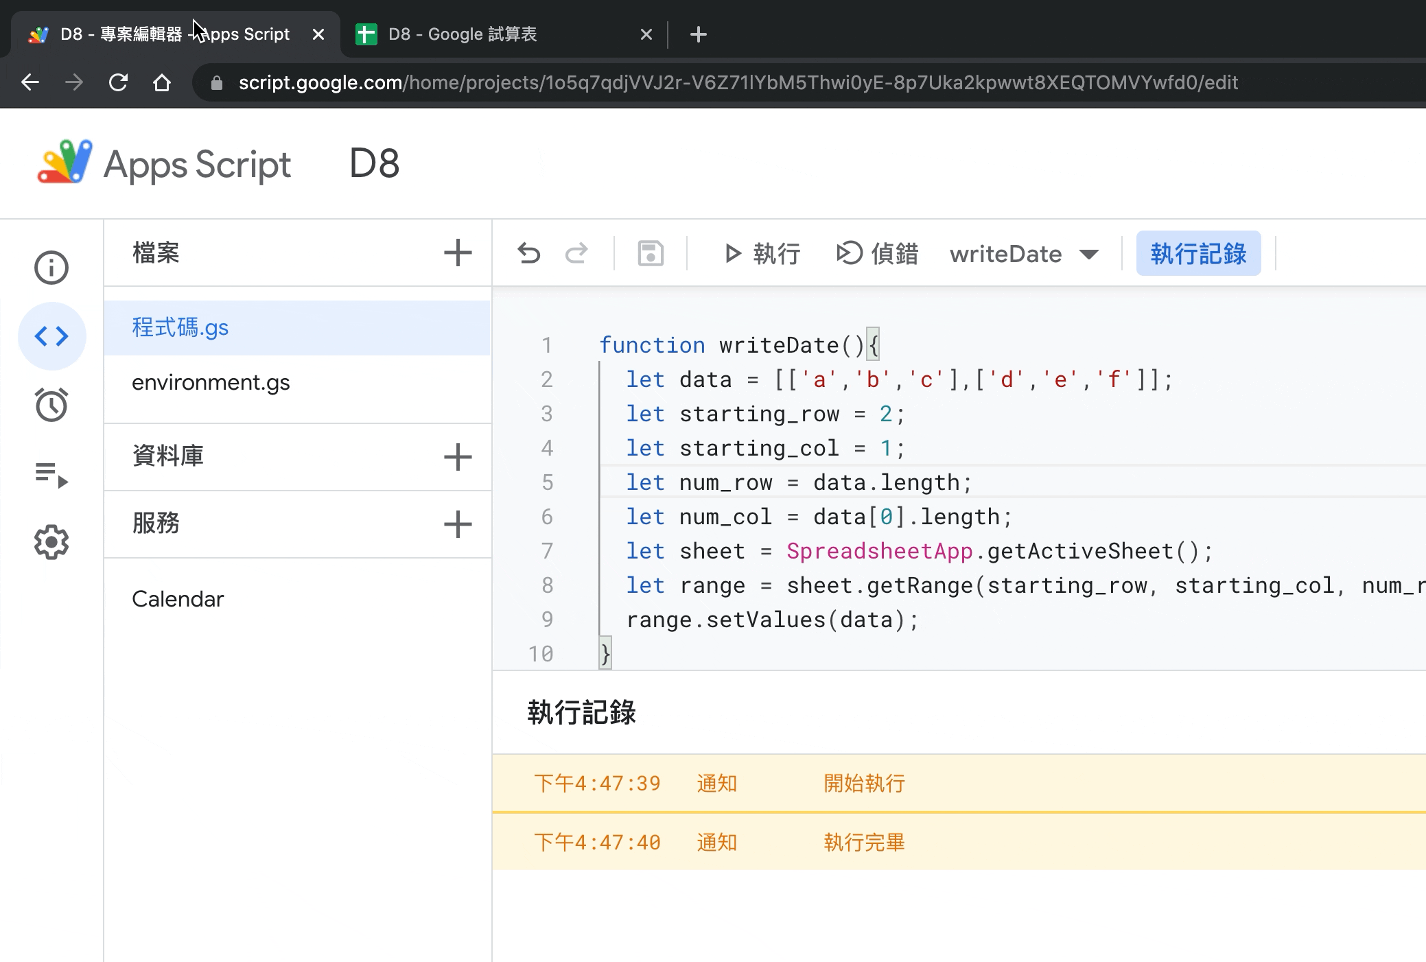Open a new browser tab
The height and width of the screenshot is (962, 1426).
699,34
